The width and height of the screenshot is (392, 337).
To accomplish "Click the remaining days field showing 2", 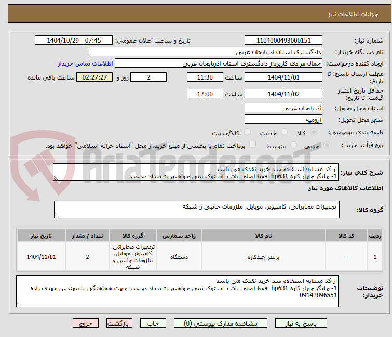I will [x=148, y=77].
